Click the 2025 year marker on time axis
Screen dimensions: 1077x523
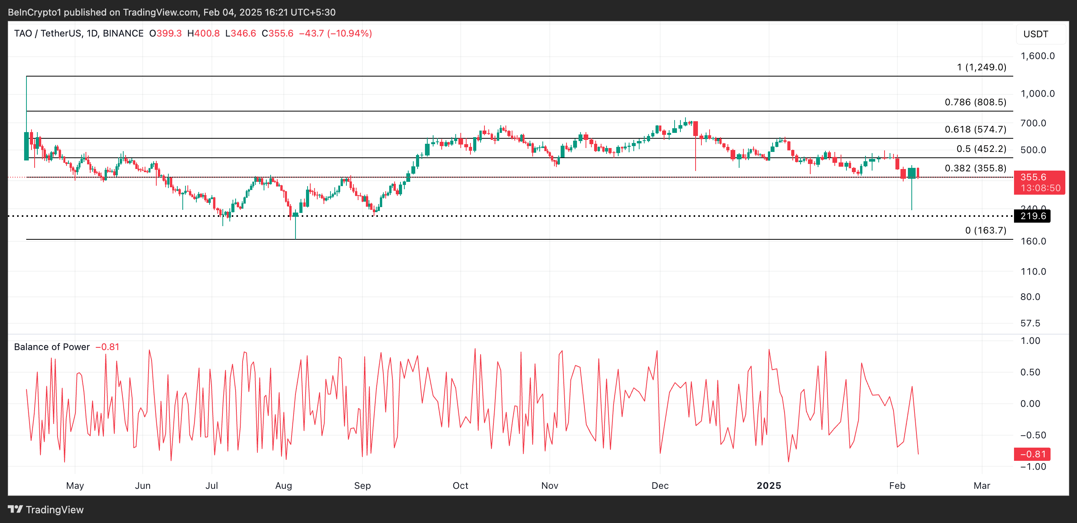(x=768, y=485)
